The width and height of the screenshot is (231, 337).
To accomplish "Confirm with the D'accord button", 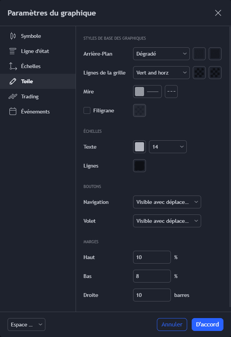I will [x=208, y=325].
